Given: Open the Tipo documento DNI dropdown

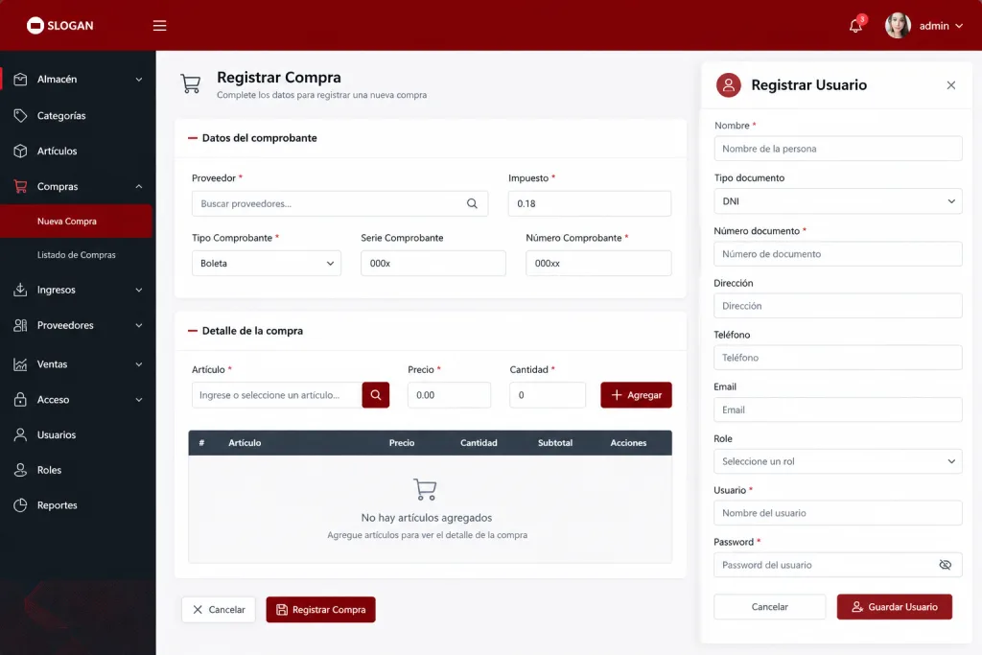Looking at the screenshot, I should pyautogui.click(x=838, y=201).
